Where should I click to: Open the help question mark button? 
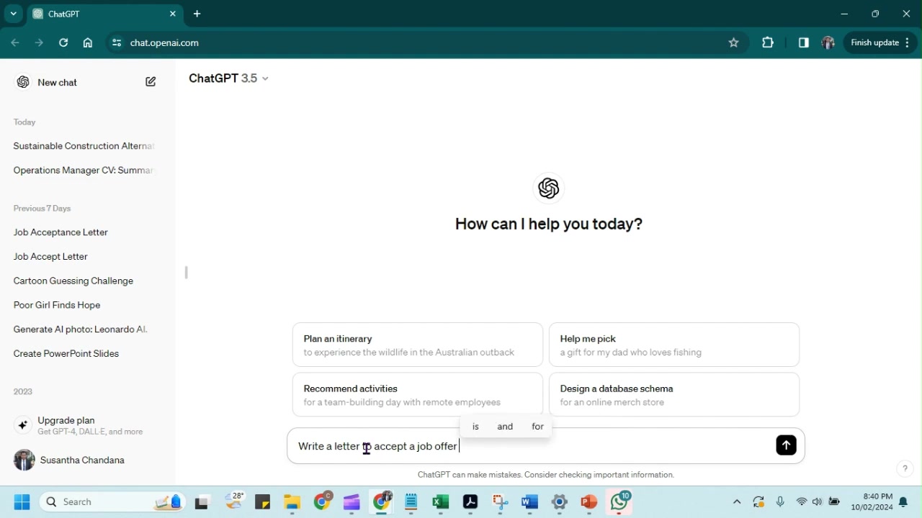(x=905, y=469)
